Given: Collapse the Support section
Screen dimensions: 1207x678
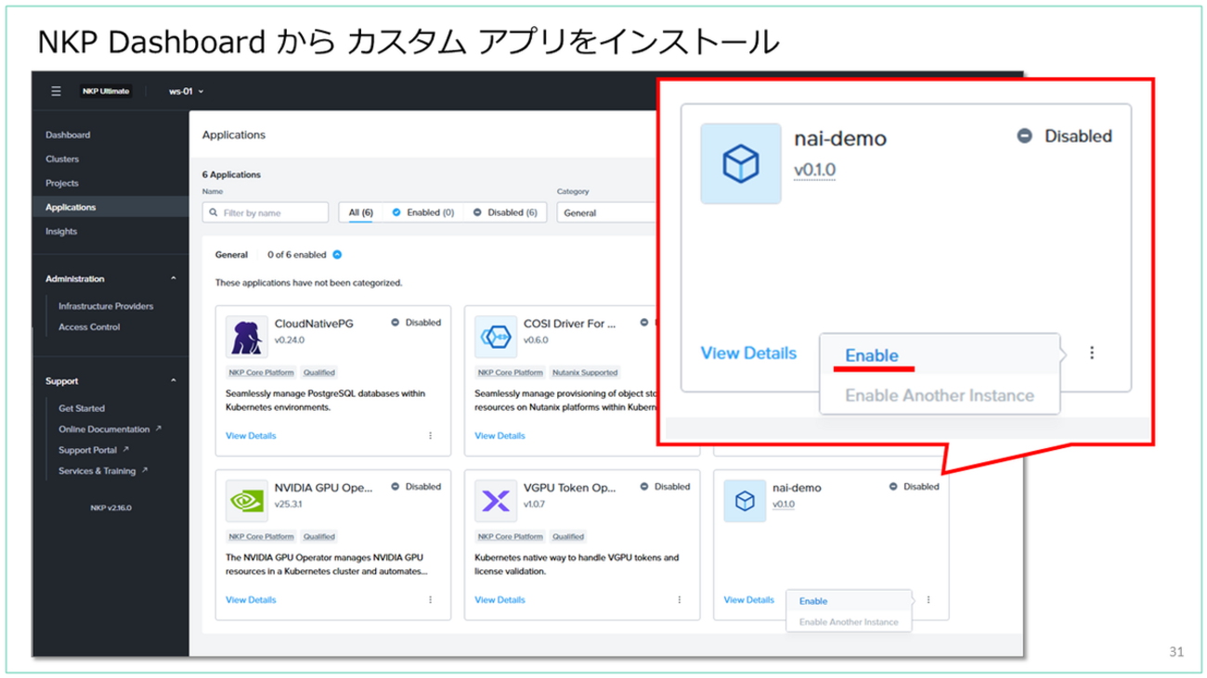Looking at the screenshot, I should pyautogui.click(x=174, y=381).
